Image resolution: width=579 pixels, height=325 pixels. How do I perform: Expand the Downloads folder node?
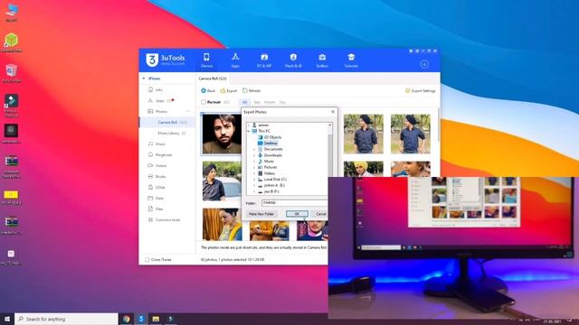point(254,155)
